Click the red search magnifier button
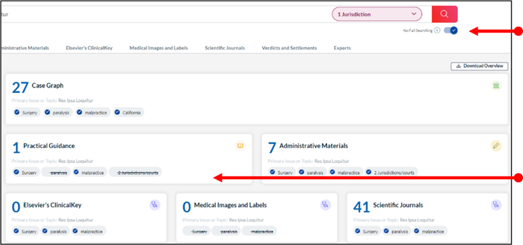This screenshot has width=523, height=245. click(444, 14)
